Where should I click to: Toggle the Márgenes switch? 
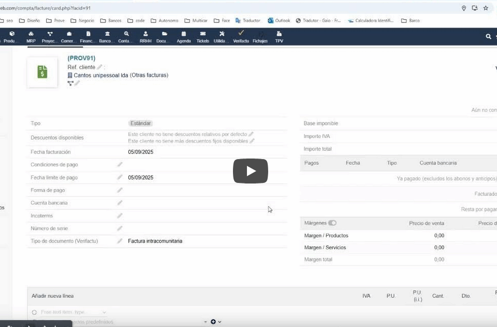coord(332,223)
